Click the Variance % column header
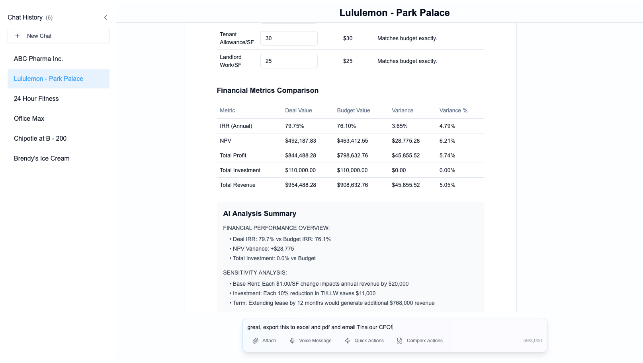 coord(453,110)
